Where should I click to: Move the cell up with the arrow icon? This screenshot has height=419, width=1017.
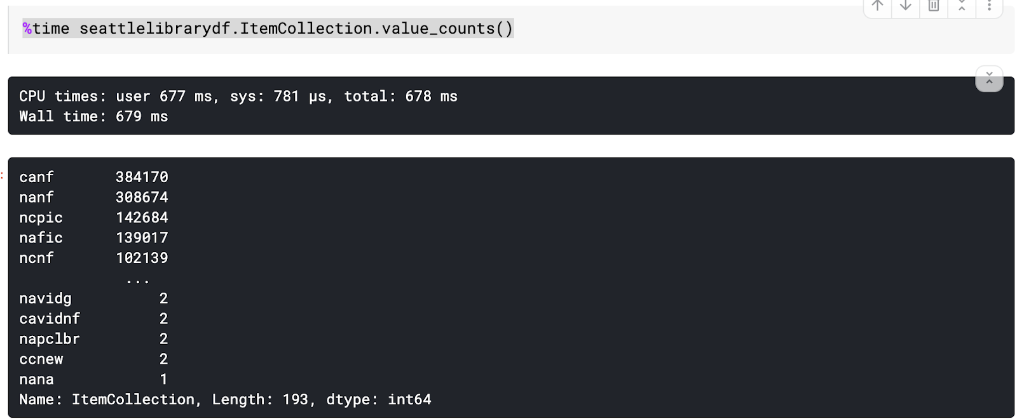click(x=878, y=6)
